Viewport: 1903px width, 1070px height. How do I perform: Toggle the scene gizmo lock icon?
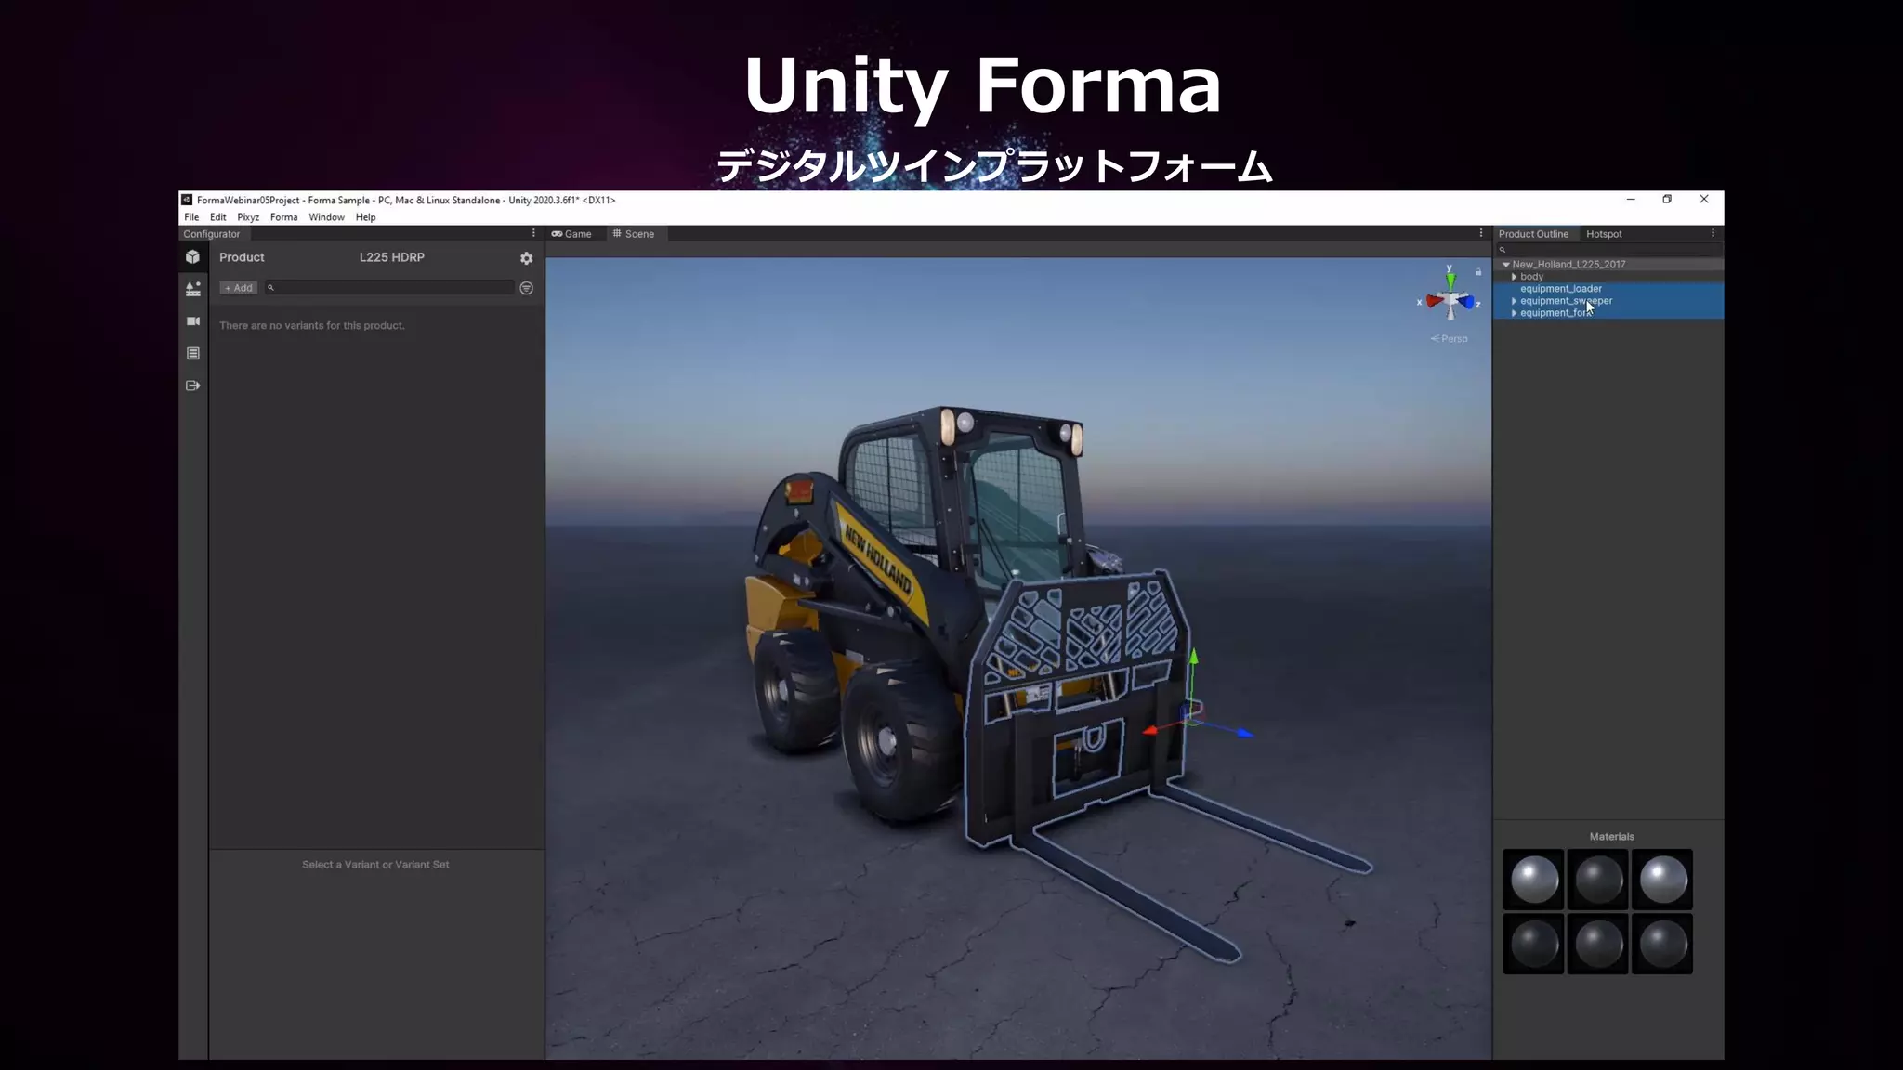1477,272
